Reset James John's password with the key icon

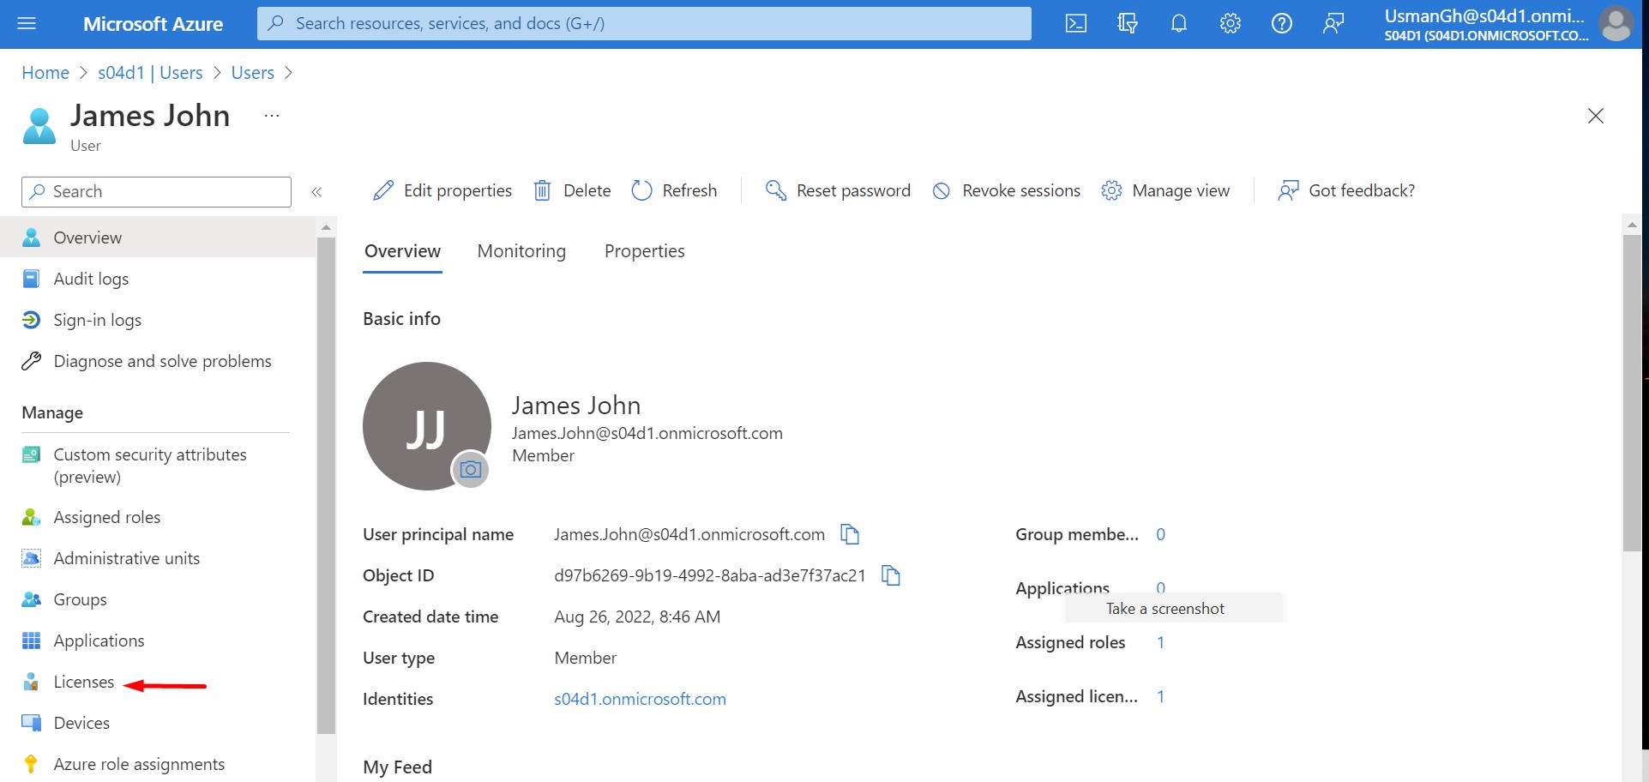click(x=836, y=190)
